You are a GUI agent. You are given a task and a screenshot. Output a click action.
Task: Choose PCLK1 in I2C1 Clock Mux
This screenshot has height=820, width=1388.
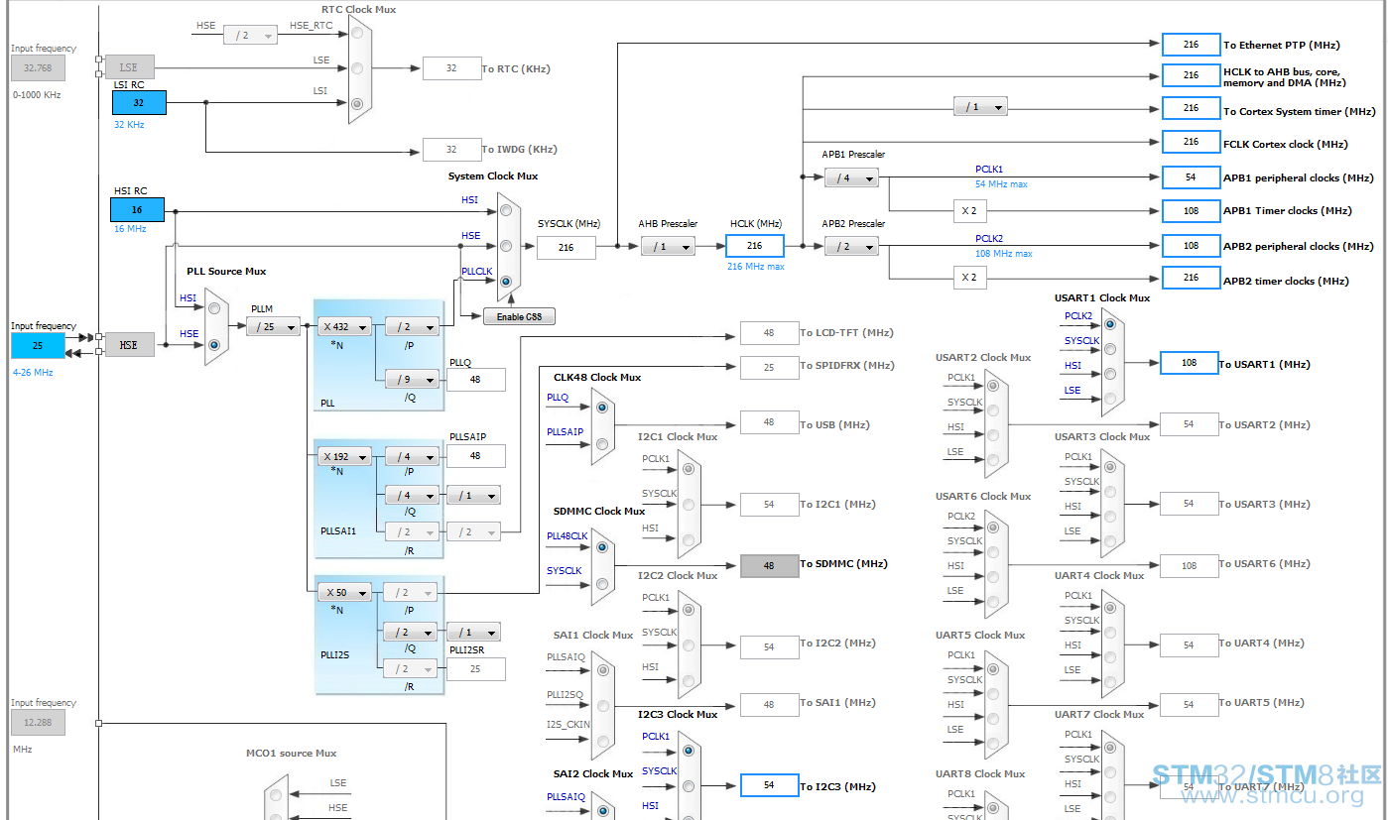[x=688, y=469]
